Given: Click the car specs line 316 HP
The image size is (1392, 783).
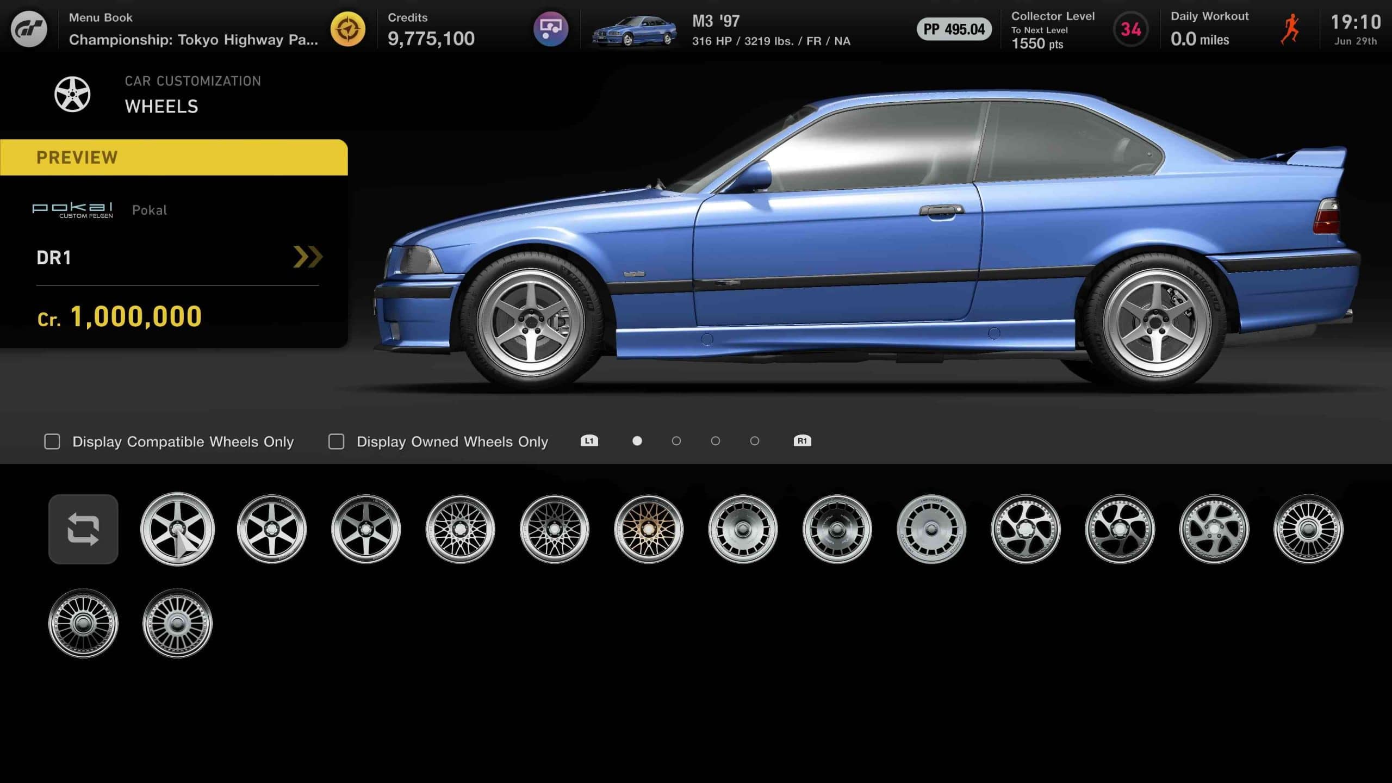Looking at the screenshot, I should (771, 41).
